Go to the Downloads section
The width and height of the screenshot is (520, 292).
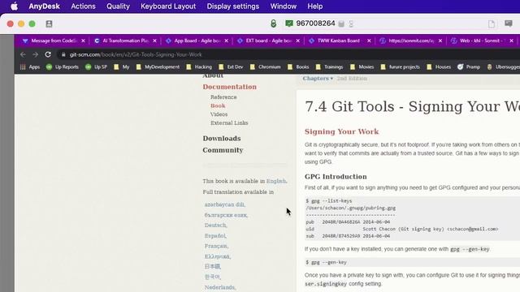[x=222, y=139]
